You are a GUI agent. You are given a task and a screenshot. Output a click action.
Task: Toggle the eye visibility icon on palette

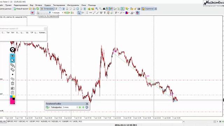pos(13,56)
